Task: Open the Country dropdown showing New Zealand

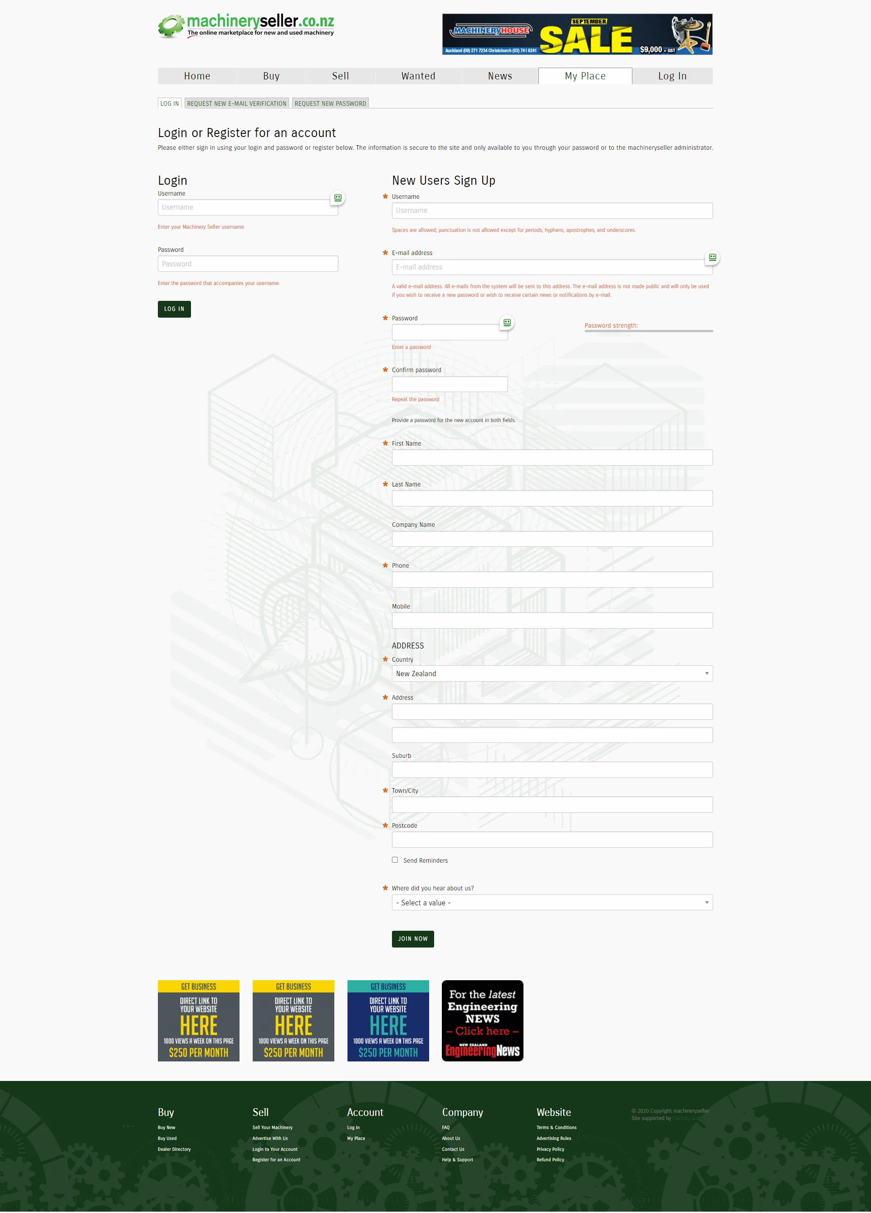Action: pos(551,673)
